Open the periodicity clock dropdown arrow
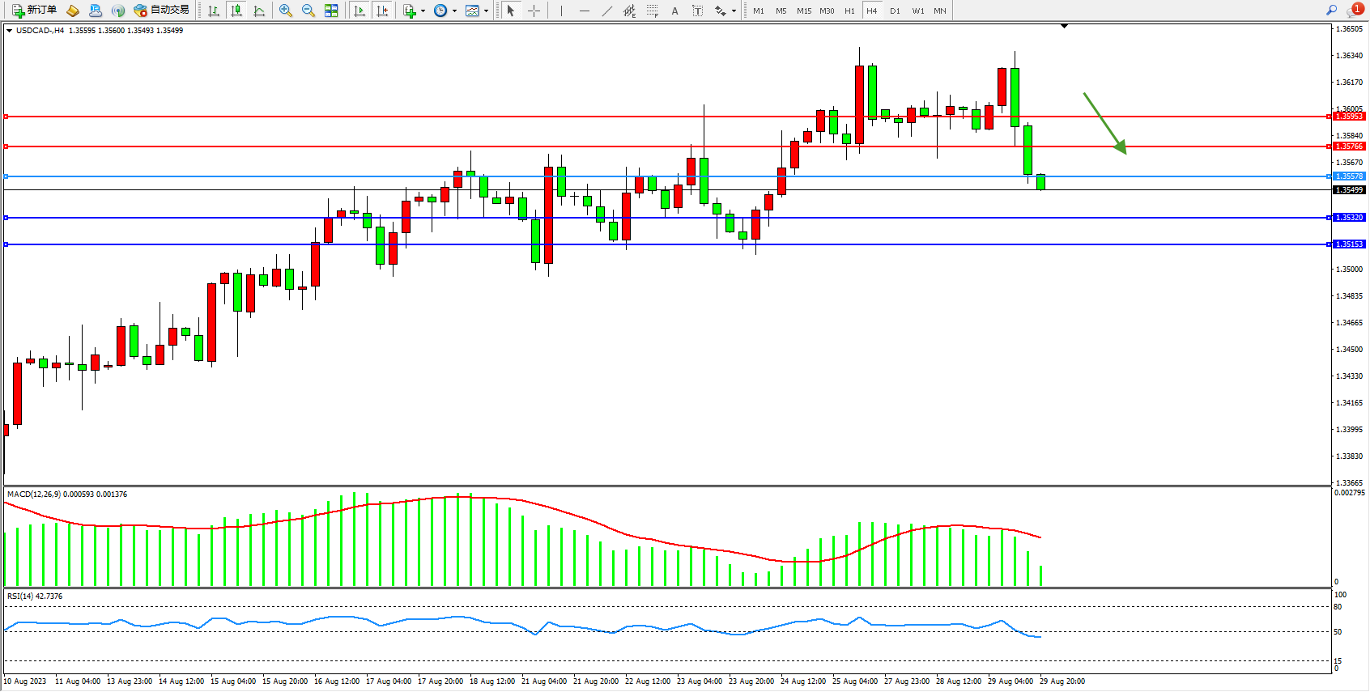Image resolution: width=1370 pixels, height=692 pixels. [x=454, y=11]
